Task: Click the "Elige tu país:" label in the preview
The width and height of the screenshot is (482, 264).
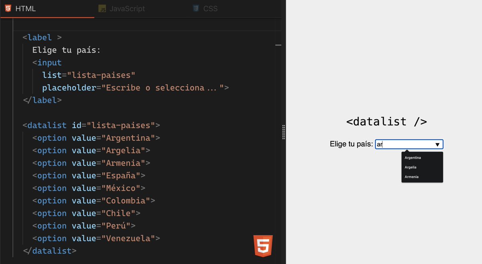Action: click(351, 144)
